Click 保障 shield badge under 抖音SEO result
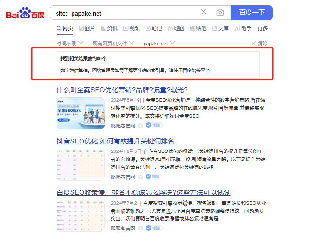Screen dimensions: 309x238 [x=153, y=176]
